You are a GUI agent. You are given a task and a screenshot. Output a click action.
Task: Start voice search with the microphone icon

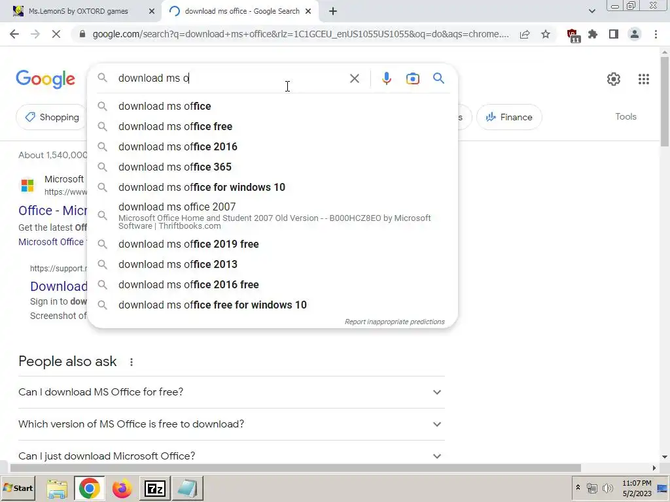coord(386,78)
